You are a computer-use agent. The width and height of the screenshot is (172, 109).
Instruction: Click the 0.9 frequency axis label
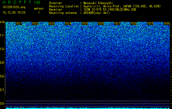[x=2, y=63]
